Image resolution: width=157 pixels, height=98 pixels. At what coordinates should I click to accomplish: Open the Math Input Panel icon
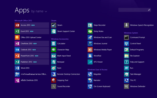tap(54, 56)
